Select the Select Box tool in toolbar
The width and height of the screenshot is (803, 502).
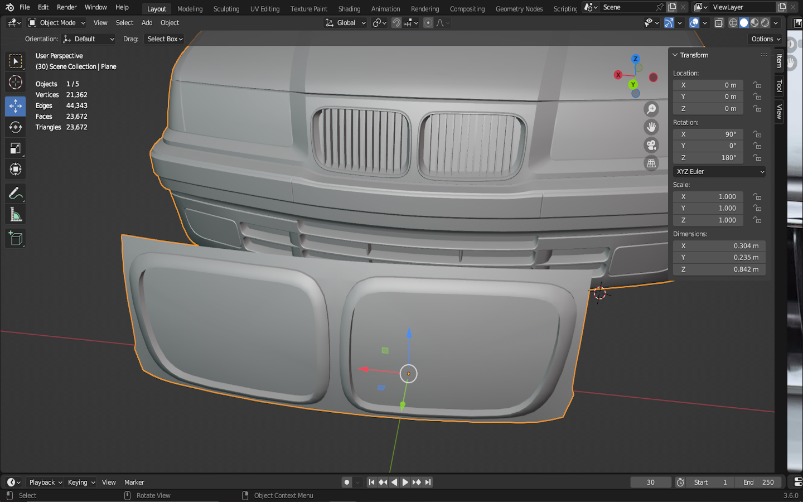pyautogui.click(x=16, y=61)
